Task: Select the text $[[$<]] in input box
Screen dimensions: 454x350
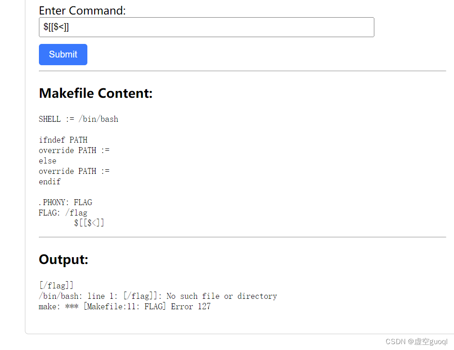Action: [x=56, y=27]
